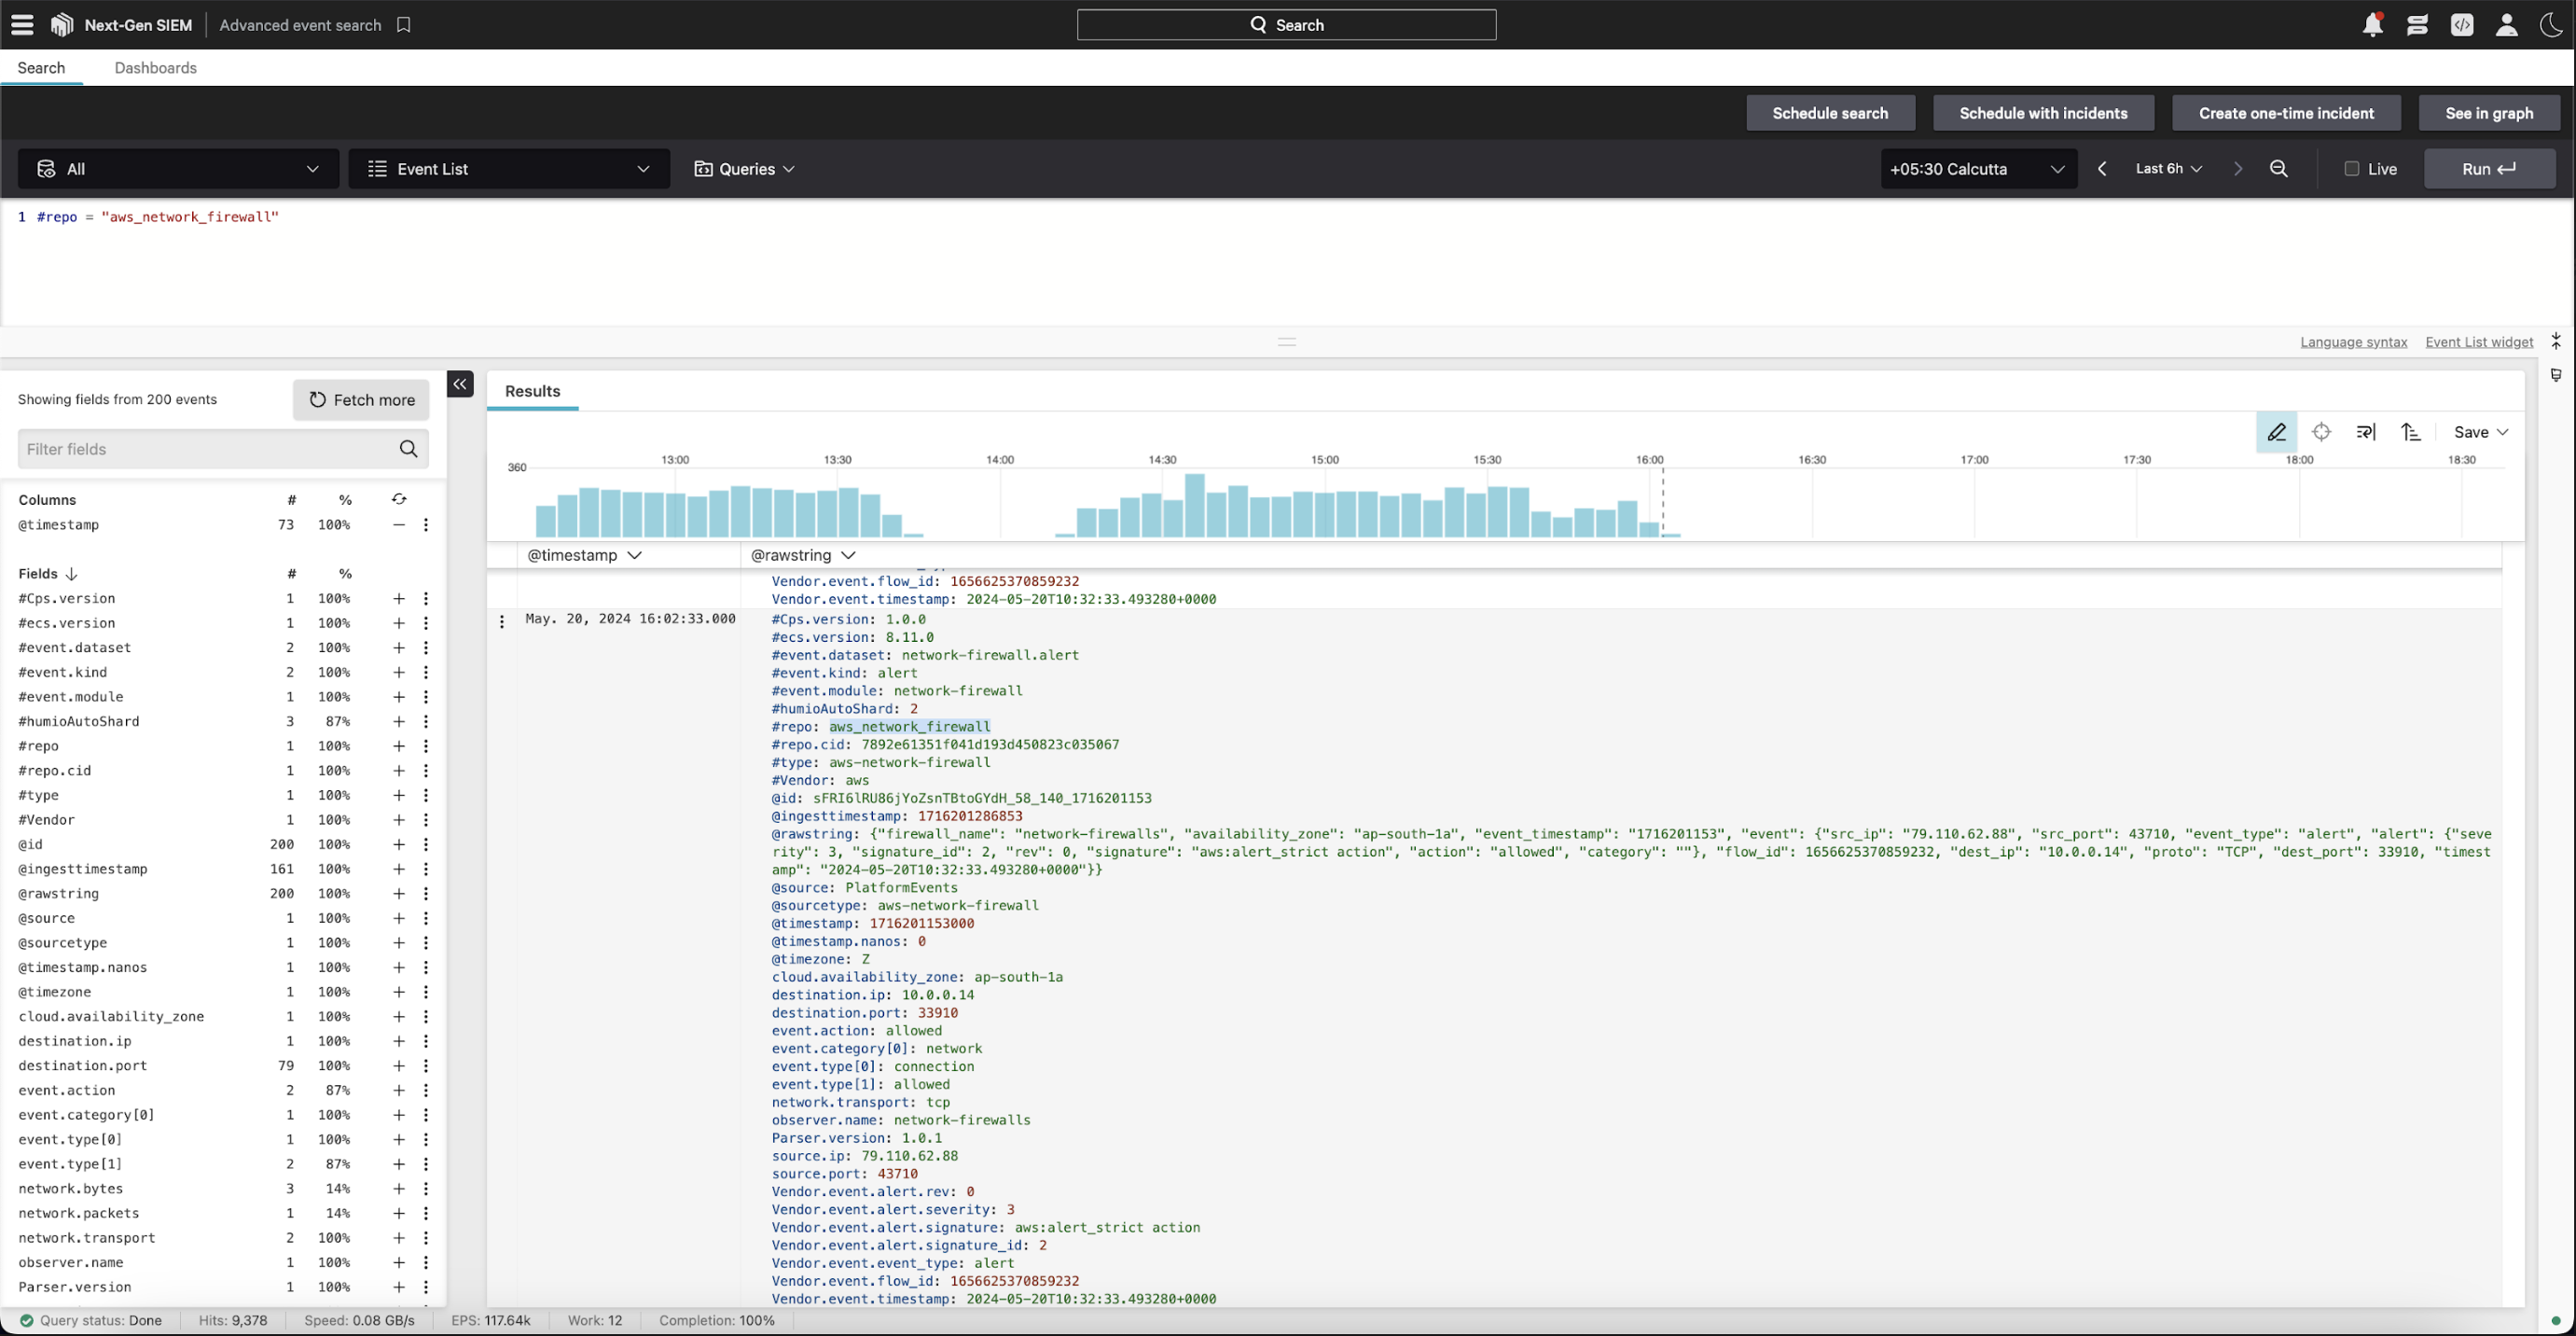
Task: Remove @timestamp column with minus icon
Action: [399, 525]
